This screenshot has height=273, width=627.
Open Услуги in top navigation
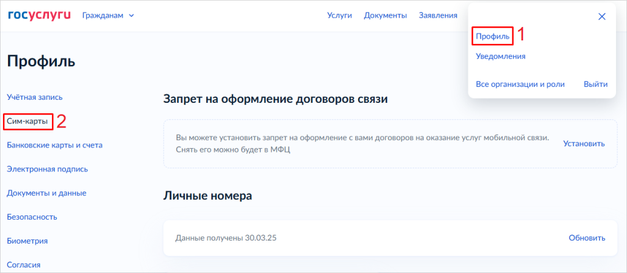coord(339,15)
